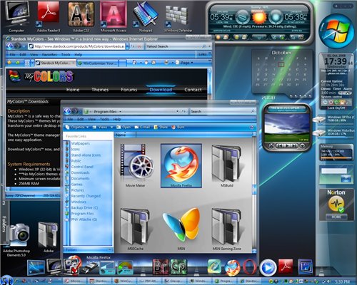Click the E-mail toolbar button in explorer
This screenshot has height=285, width=357.
pos(142,128)
